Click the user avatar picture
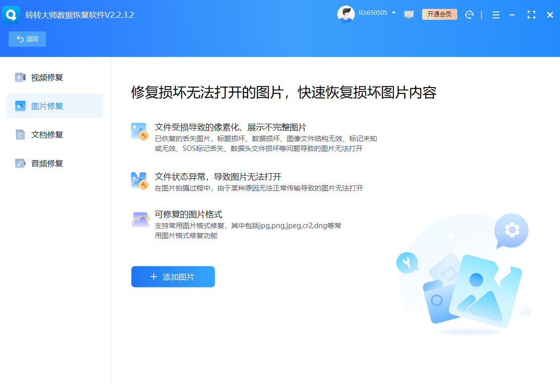This screenshot has width=560, height=384. (x=346, y=14)
